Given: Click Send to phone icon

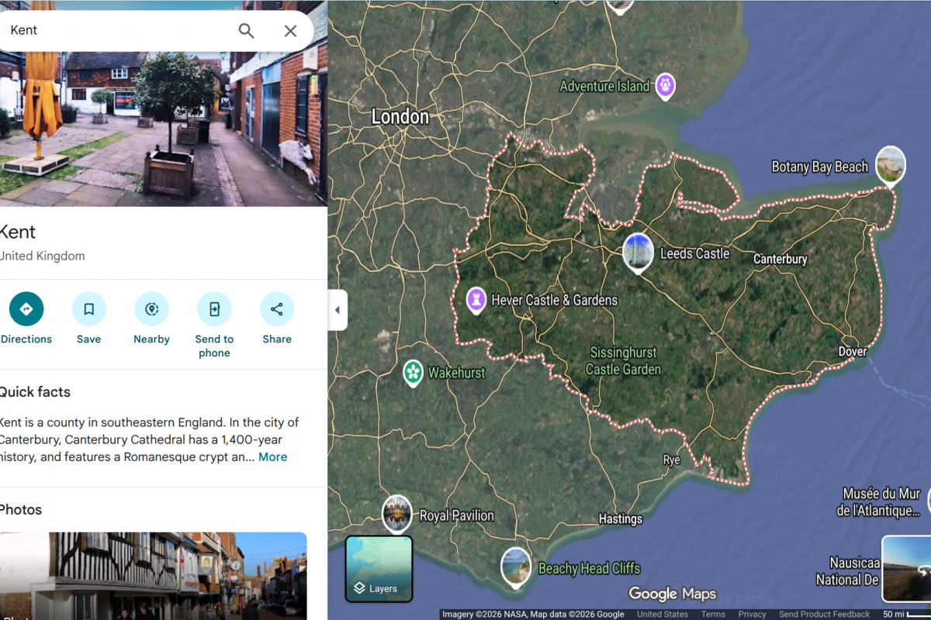Looking at the screenshot, I should (x=214, y=309).
